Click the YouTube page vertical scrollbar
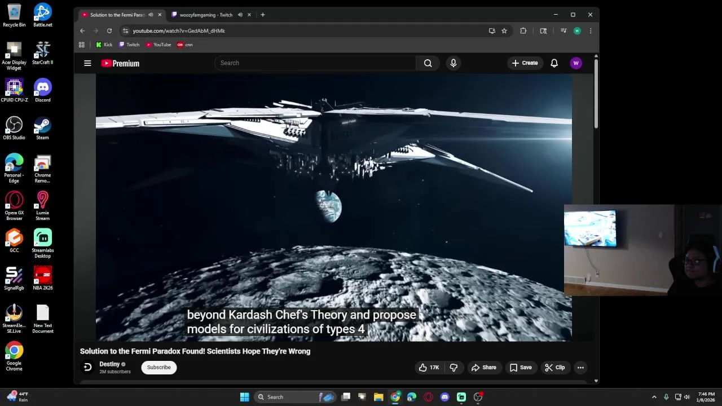The height and width of the screenshot is (406, 722). pos(596,93)
